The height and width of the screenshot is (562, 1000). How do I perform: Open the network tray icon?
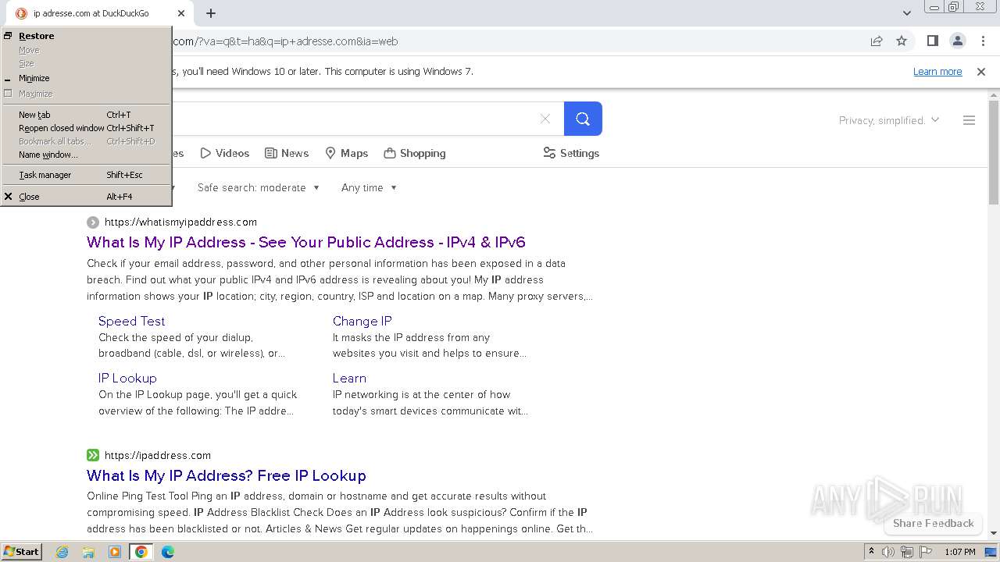(x=907, y=552)
